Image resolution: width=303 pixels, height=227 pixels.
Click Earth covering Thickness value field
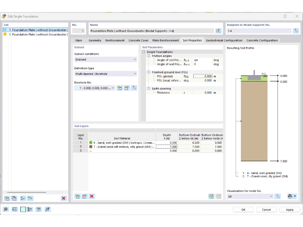(x=203, y=93)
